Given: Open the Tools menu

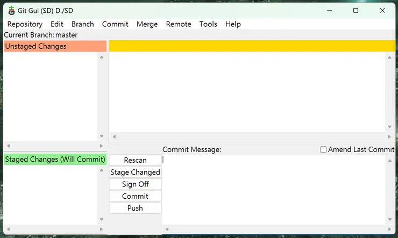Looking at the screenshot, I should tap(208, 24).
